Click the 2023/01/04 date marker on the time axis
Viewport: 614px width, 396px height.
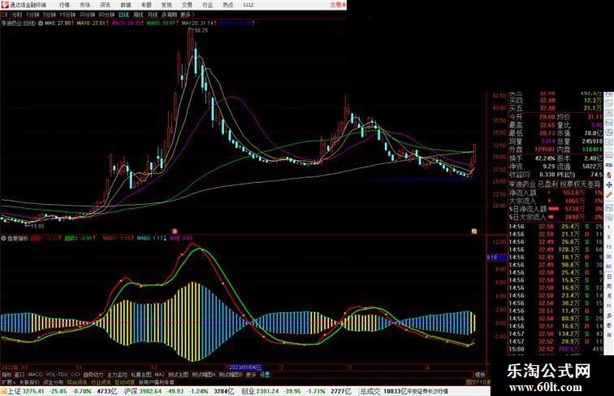tap(246, 368)
